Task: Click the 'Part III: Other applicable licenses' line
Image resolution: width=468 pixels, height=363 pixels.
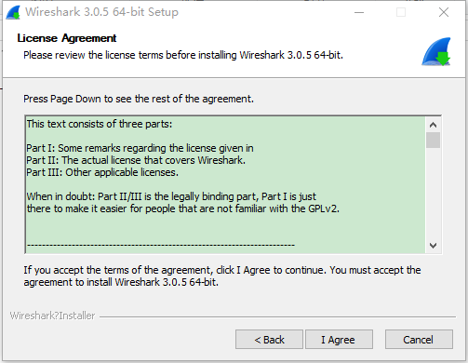Action: [102, 172]
